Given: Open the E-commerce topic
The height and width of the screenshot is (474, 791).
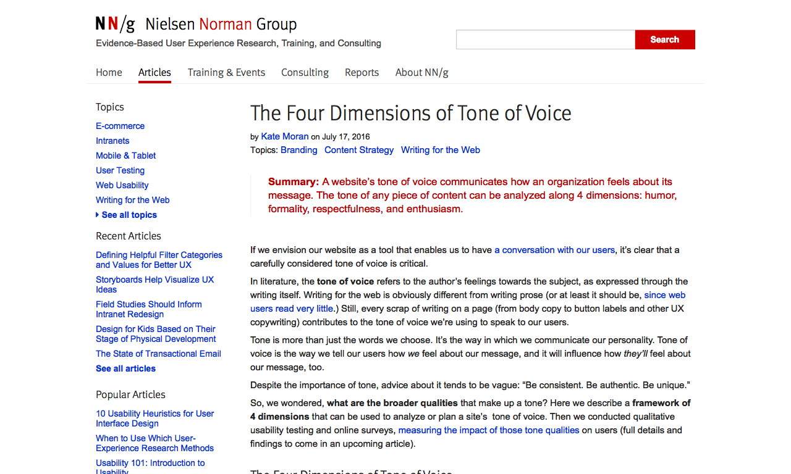Looking at the screenshot, I should click(x=120, y=126).
